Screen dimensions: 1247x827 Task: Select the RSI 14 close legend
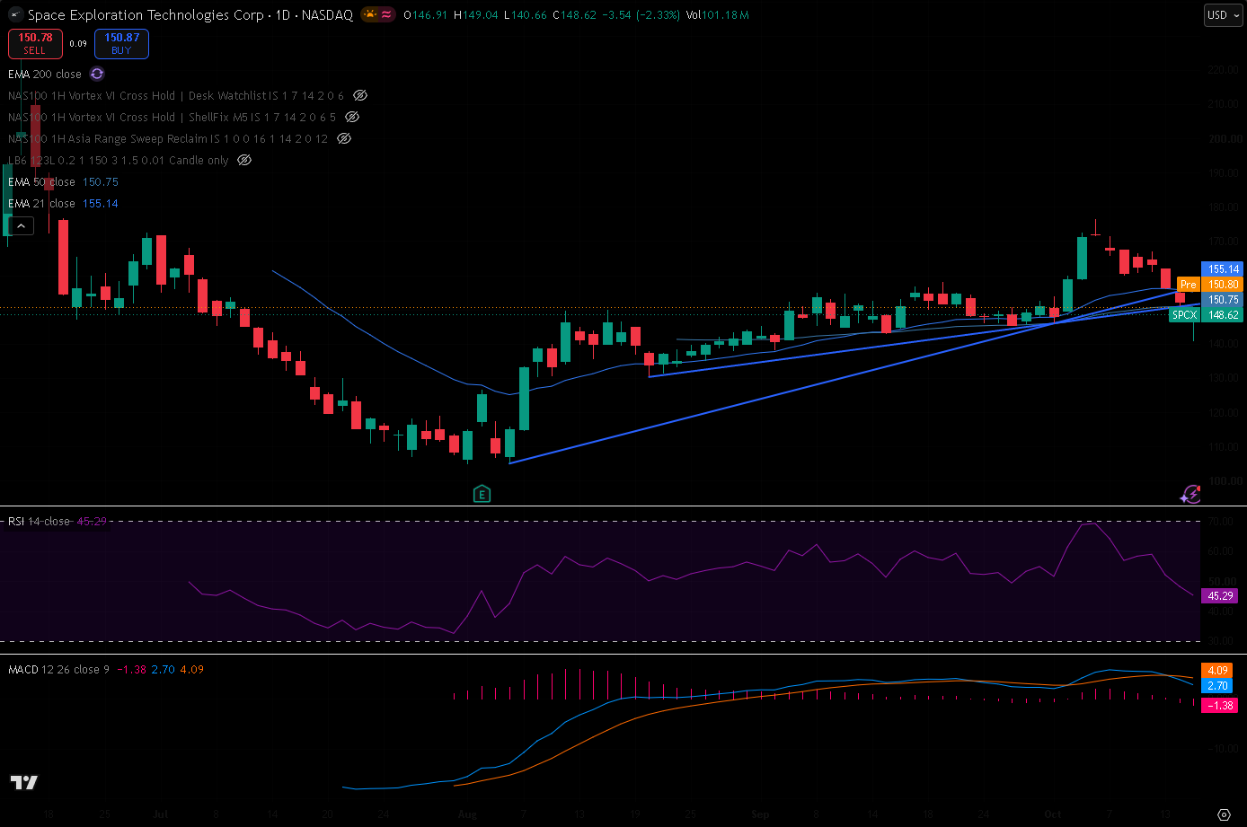point(39,522)
